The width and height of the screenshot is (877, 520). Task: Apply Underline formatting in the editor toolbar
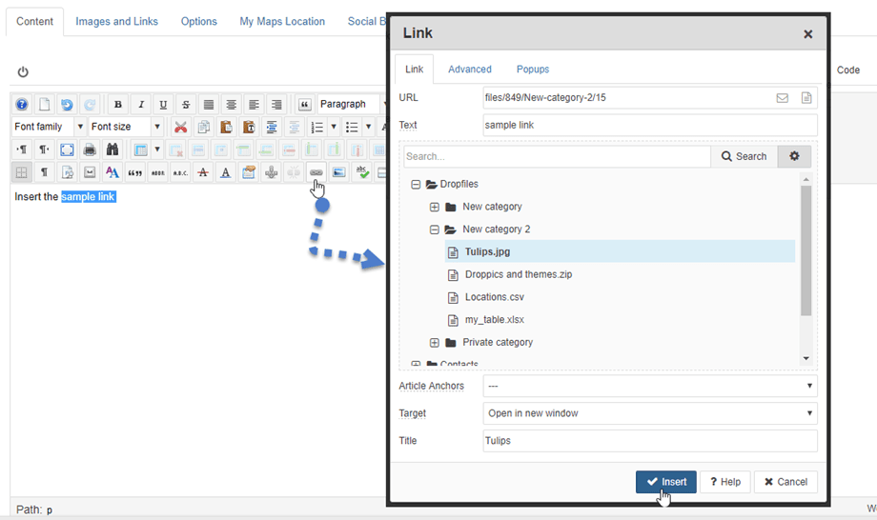point(163,105)
